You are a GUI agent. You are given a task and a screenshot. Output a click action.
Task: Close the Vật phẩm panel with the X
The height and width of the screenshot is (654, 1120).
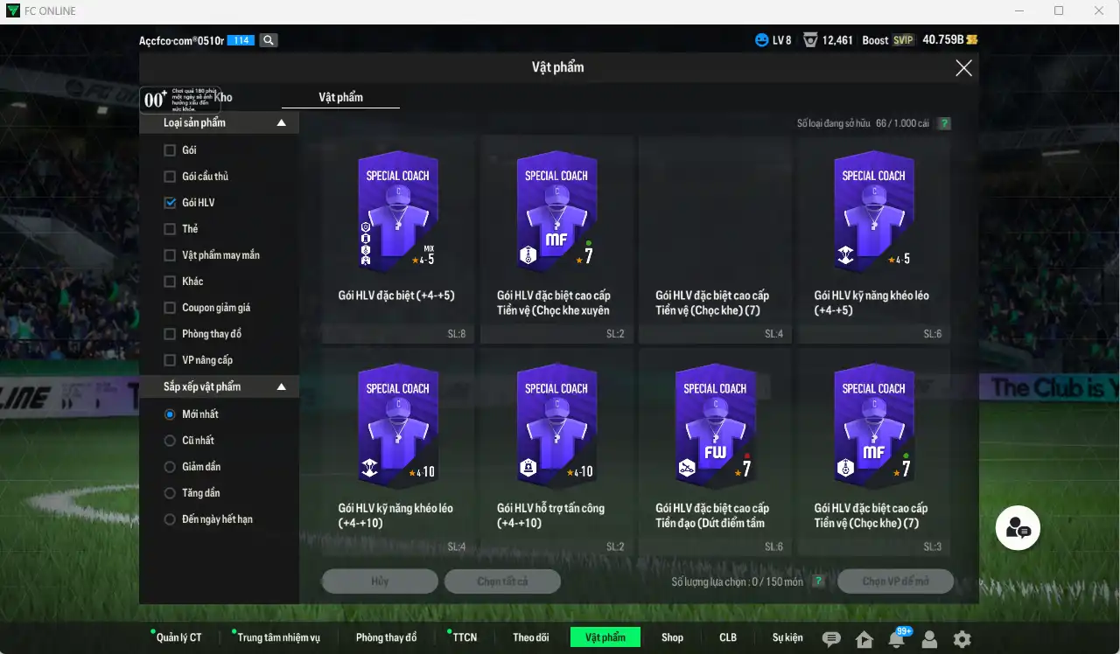963,68
